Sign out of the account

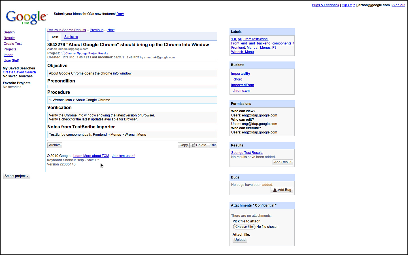tap(399, 5)
